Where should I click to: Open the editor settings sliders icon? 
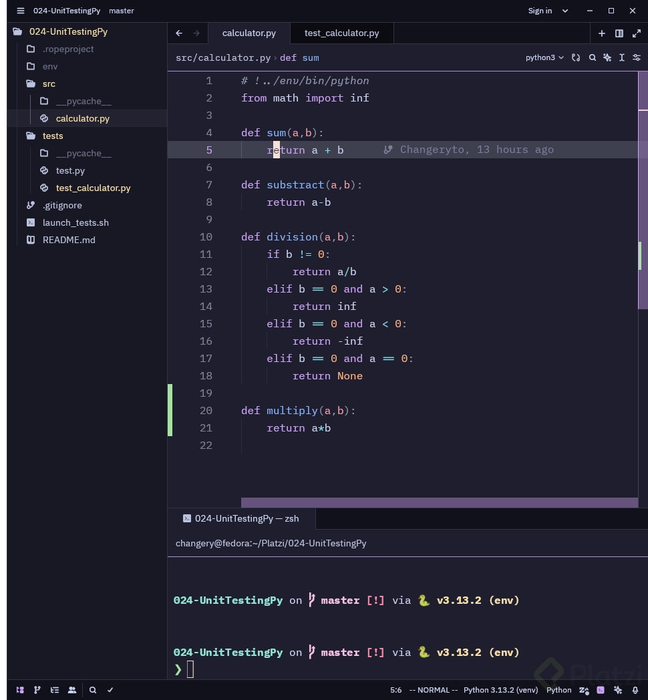click(x=637, y=57)
